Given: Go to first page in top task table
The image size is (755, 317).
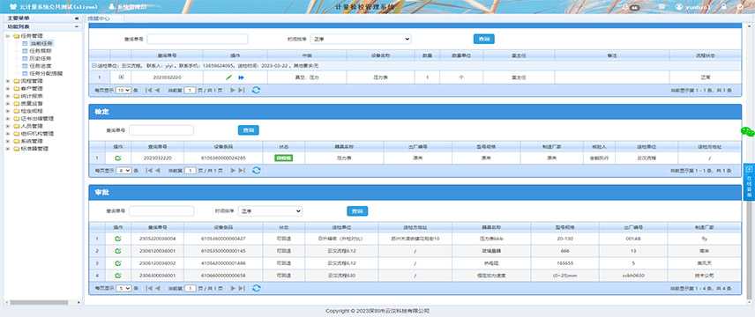Looking at the screenshot, I should [x=149, y=90].
